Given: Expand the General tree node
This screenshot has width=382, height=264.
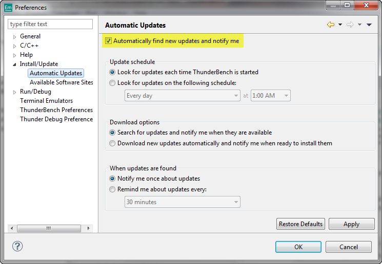Looking at the screenshot, I should pyautogui.click(x=15, y=37).
